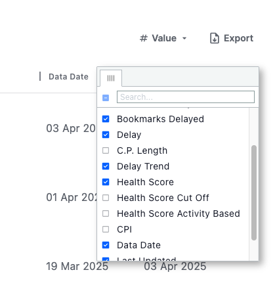Focus the column Search field
The height and width of the screenshot is (291, 275).
pyautogui.click(x=186, y=97)
